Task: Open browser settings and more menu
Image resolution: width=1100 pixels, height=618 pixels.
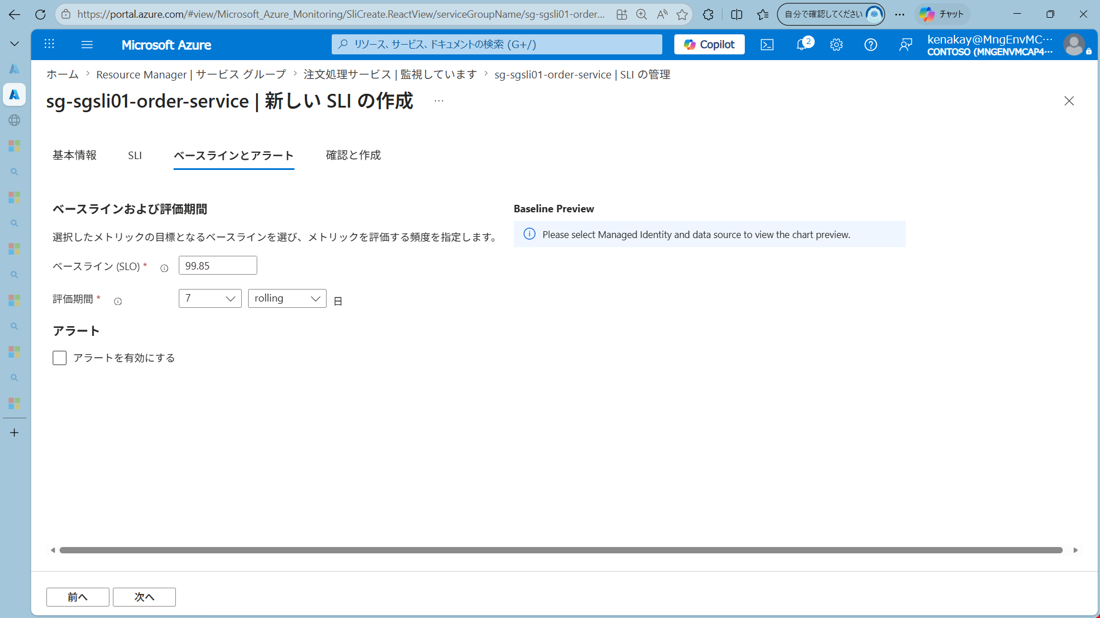Action: [x=899, y=14]
